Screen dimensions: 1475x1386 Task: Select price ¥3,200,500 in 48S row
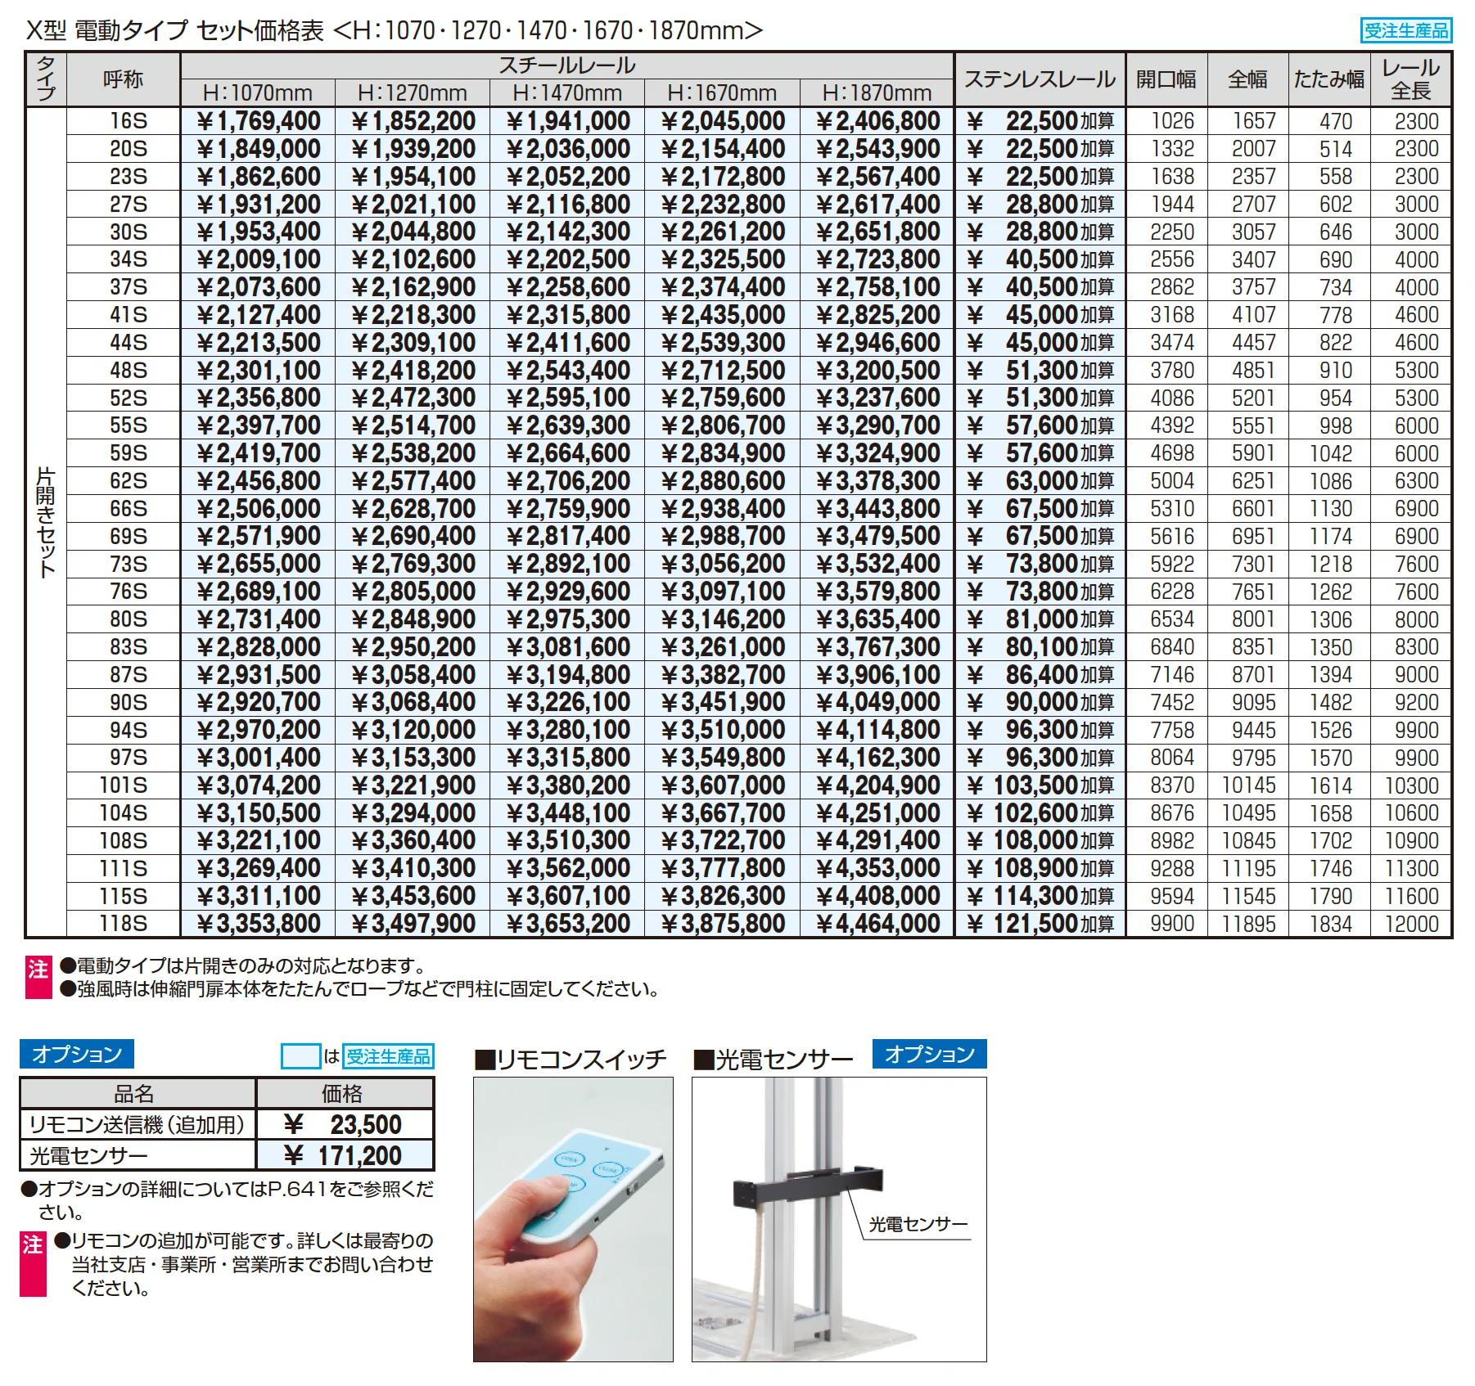click(x=877, y=370)
